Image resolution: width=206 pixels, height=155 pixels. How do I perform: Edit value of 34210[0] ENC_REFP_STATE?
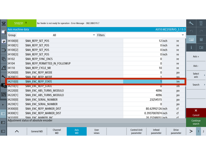coord(143,81)
